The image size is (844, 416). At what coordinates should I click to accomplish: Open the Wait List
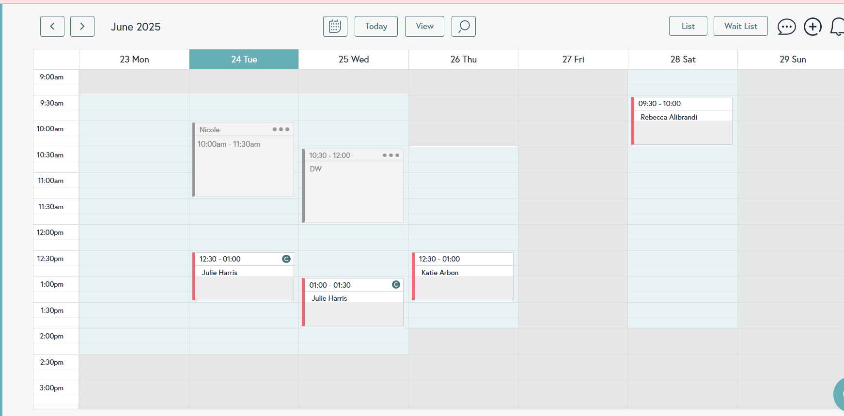coord(740,26)
